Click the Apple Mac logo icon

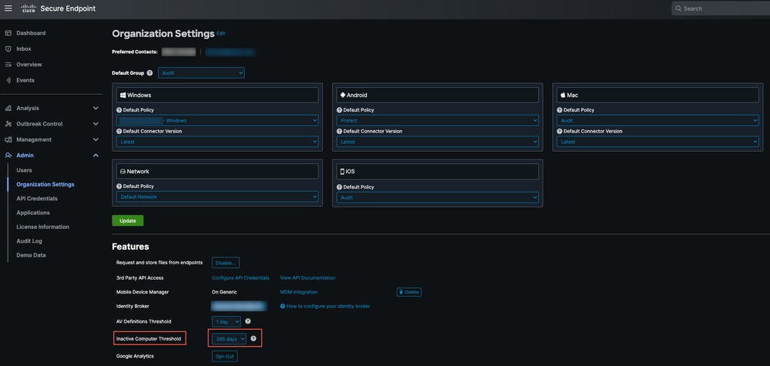(563, 96)
